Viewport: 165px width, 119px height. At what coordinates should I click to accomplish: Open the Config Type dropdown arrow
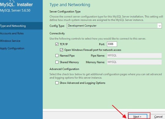click(x=159, y=26)
